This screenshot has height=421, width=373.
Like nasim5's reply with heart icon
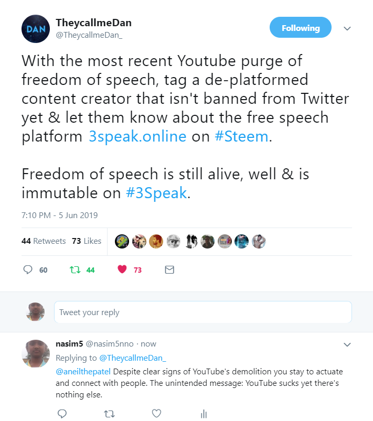[x=156, y=414]
